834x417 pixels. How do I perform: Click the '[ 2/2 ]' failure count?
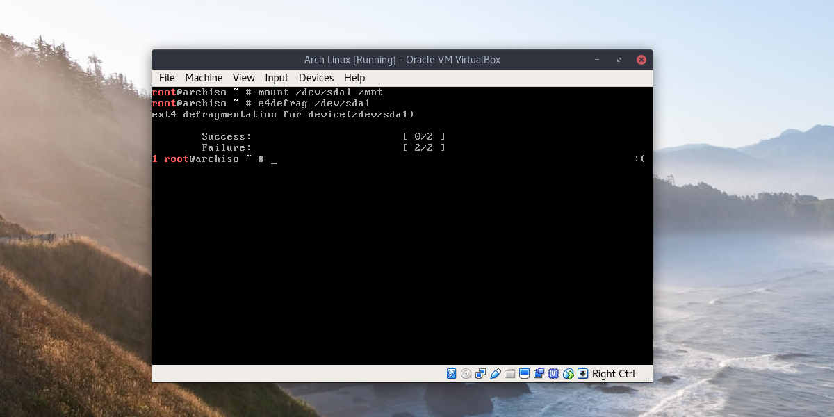click(x=424, y=147)
